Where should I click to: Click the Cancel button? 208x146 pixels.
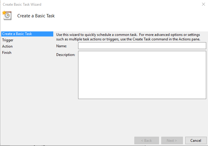click(196, 140)
